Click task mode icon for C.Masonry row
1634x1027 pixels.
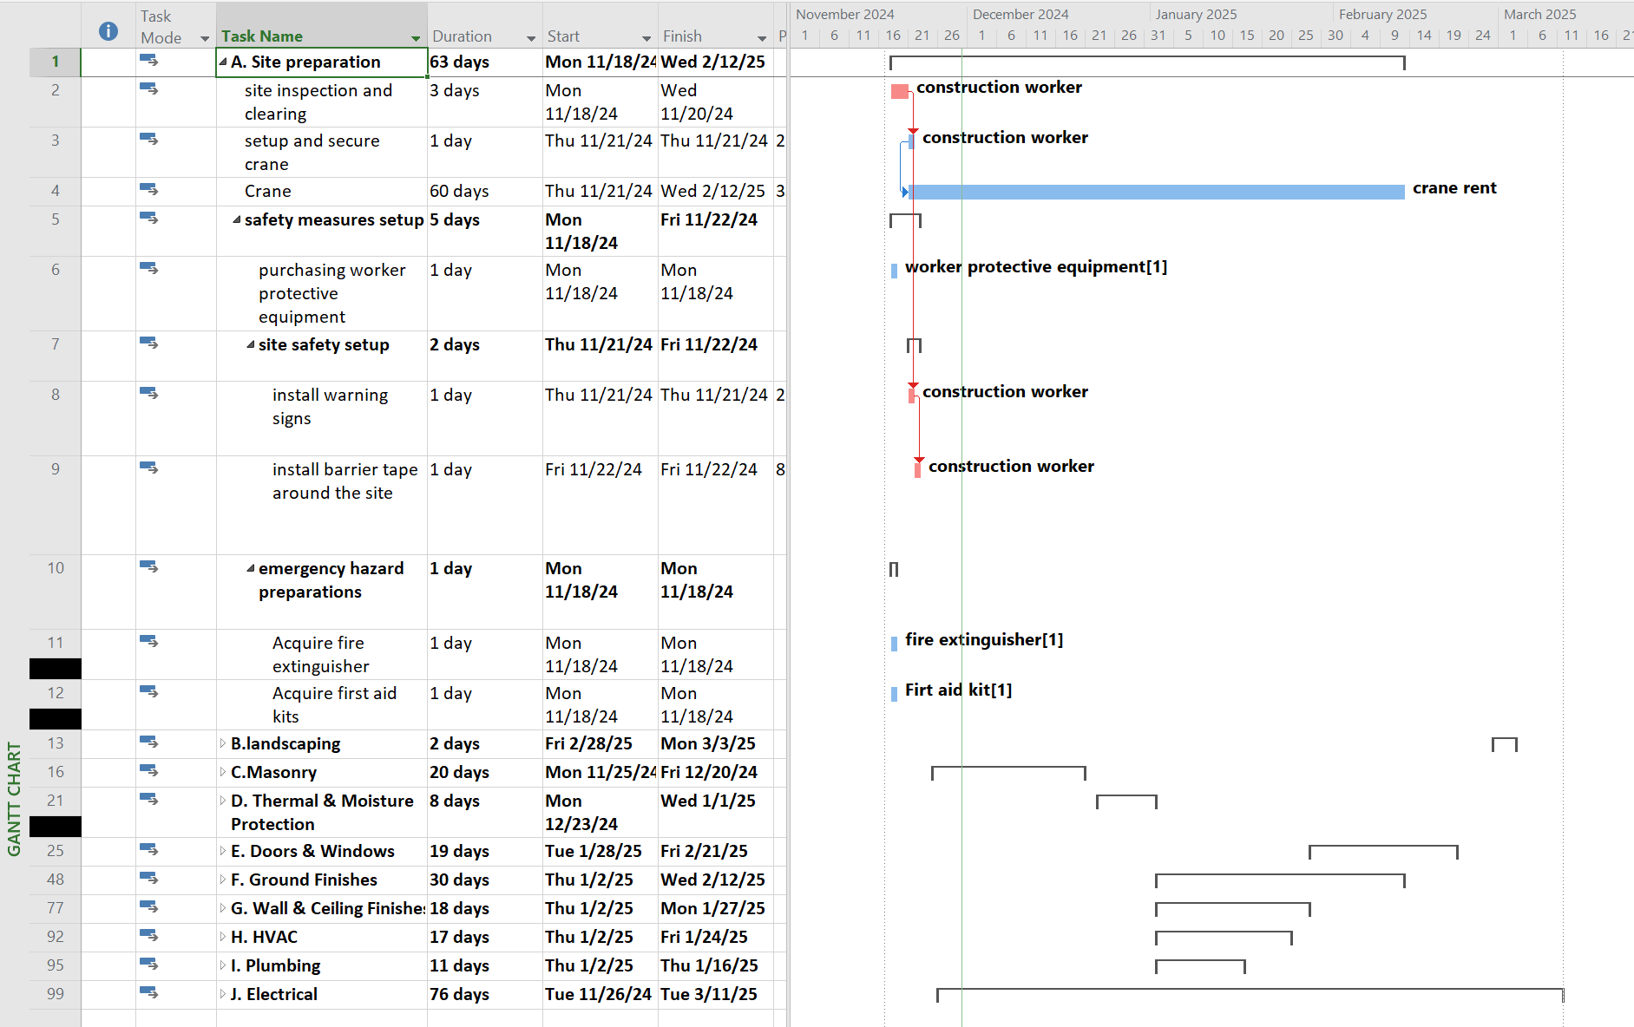[149, 770]
